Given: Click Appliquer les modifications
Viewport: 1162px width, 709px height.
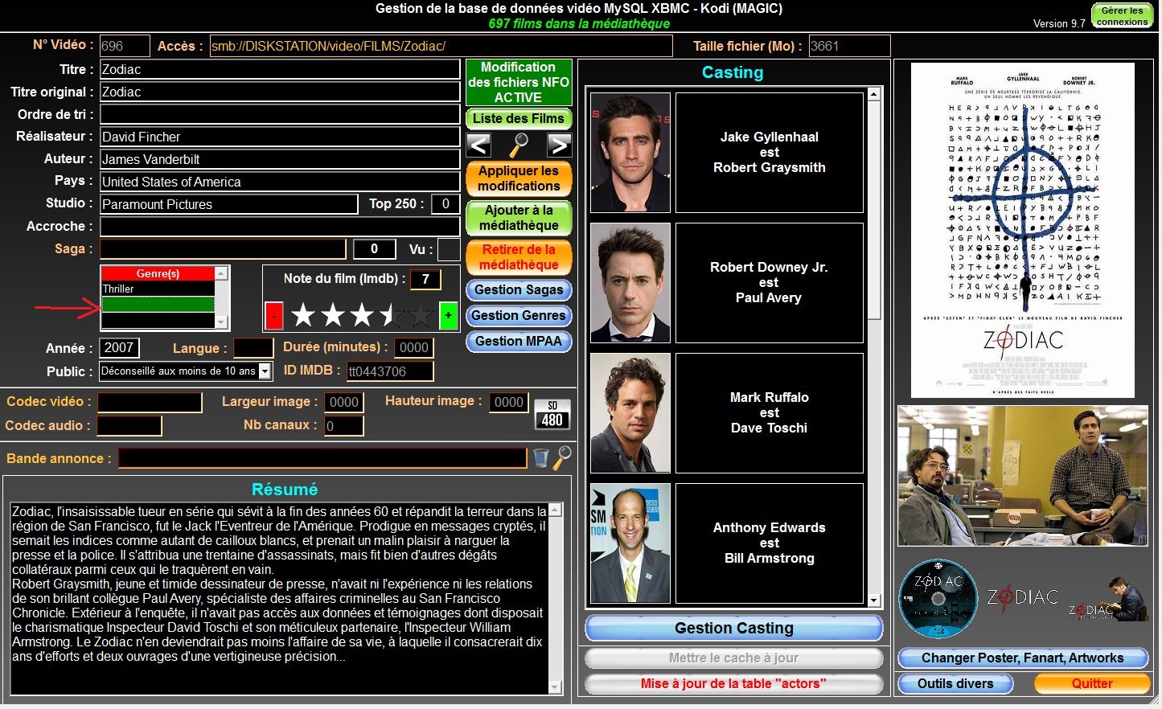Looking at the screenshot, I should [519, 178].
